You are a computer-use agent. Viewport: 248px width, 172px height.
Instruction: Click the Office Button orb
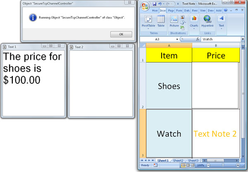pyautogui.click(x=145, y=6)
